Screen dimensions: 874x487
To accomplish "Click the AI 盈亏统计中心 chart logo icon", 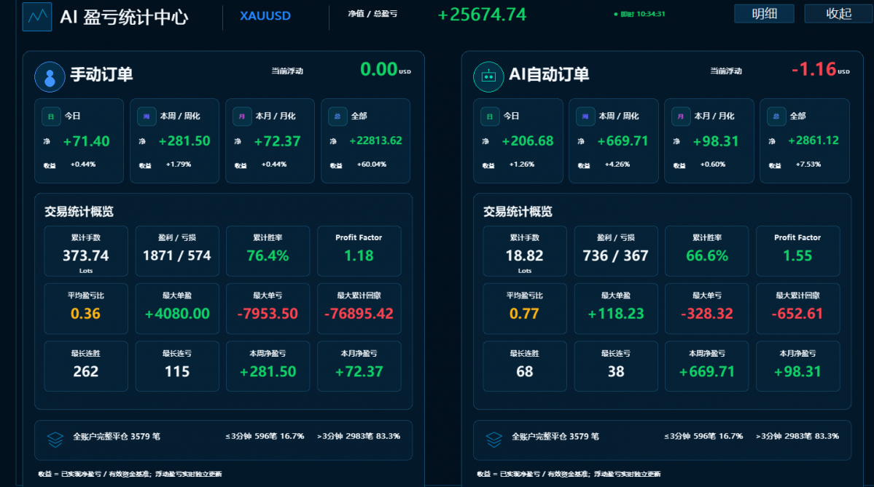I will pyautogui.click(x=37, y=16).
